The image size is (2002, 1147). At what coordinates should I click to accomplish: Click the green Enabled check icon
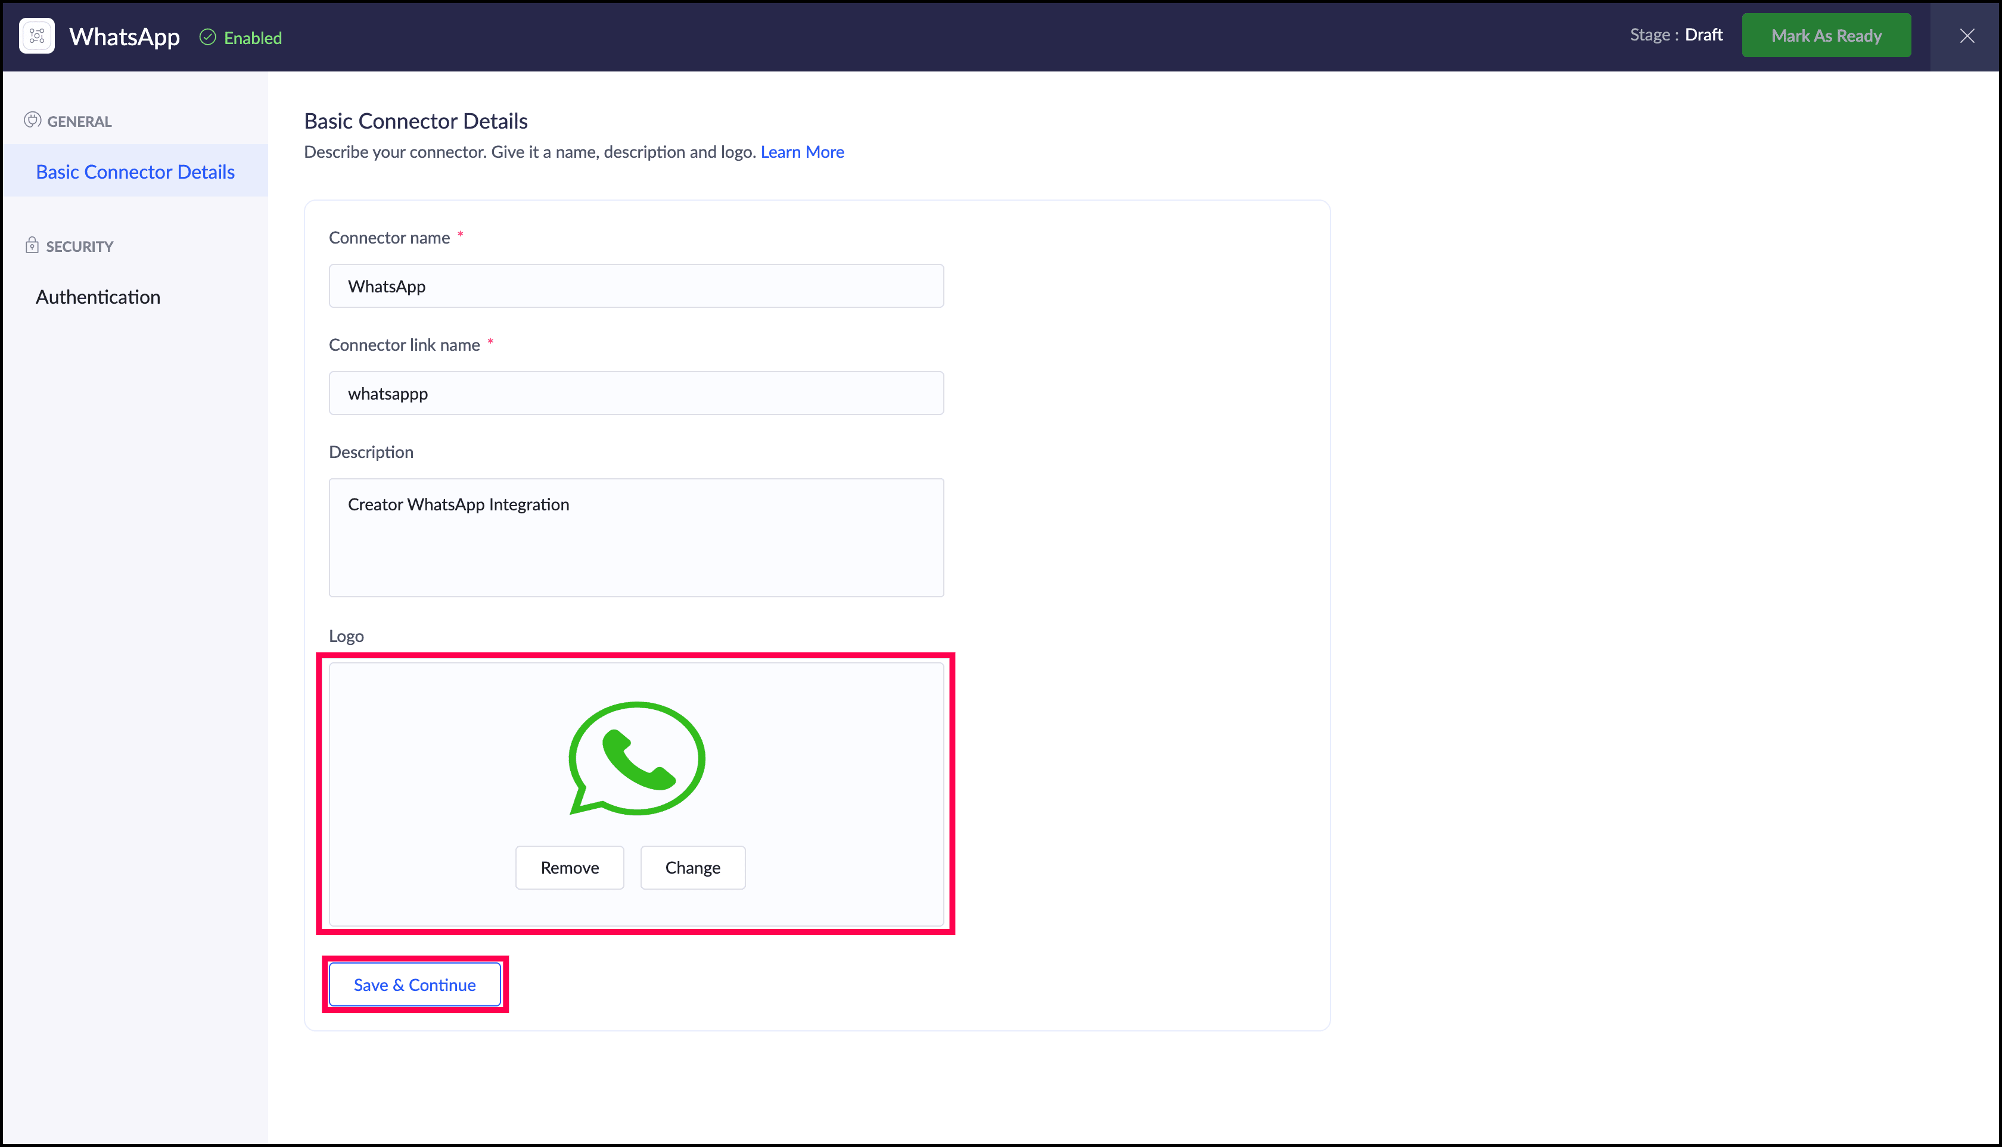[x=207, y=37]
